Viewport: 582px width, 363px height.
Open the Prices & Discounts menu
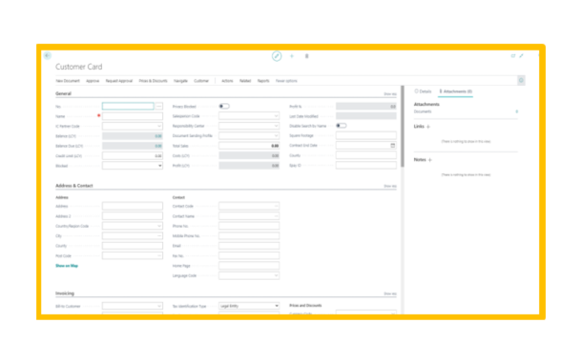pos(153,81)
